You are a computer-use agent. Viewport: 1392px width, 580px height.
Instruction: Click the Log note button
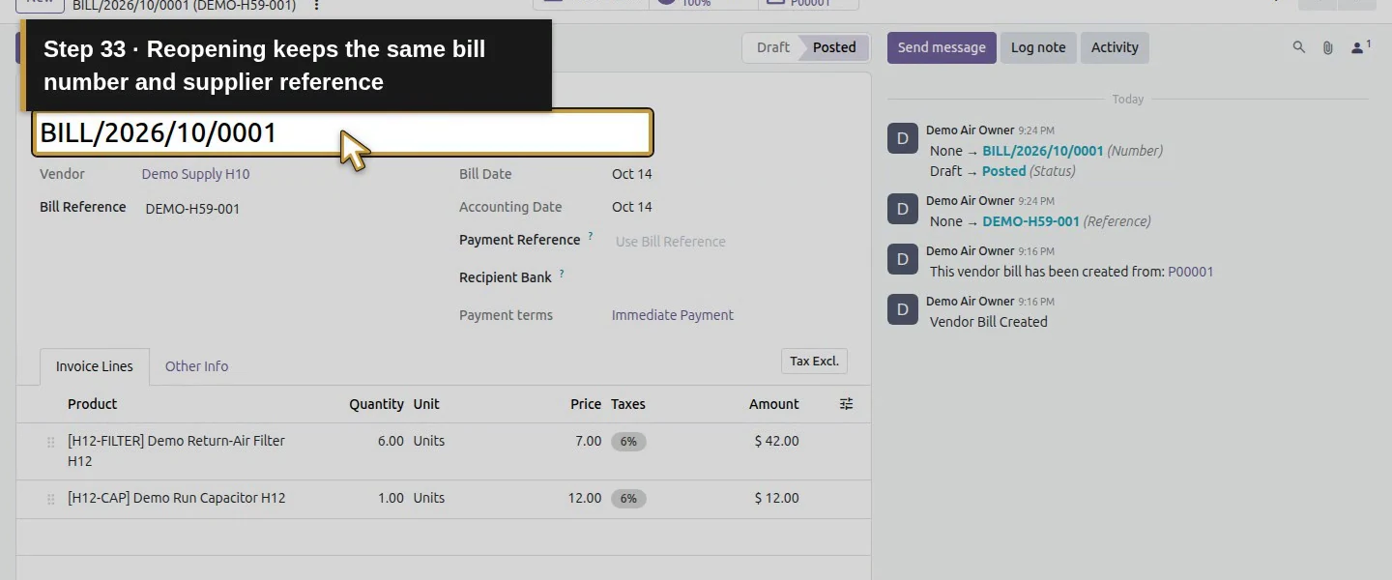tap(1038, 47)
